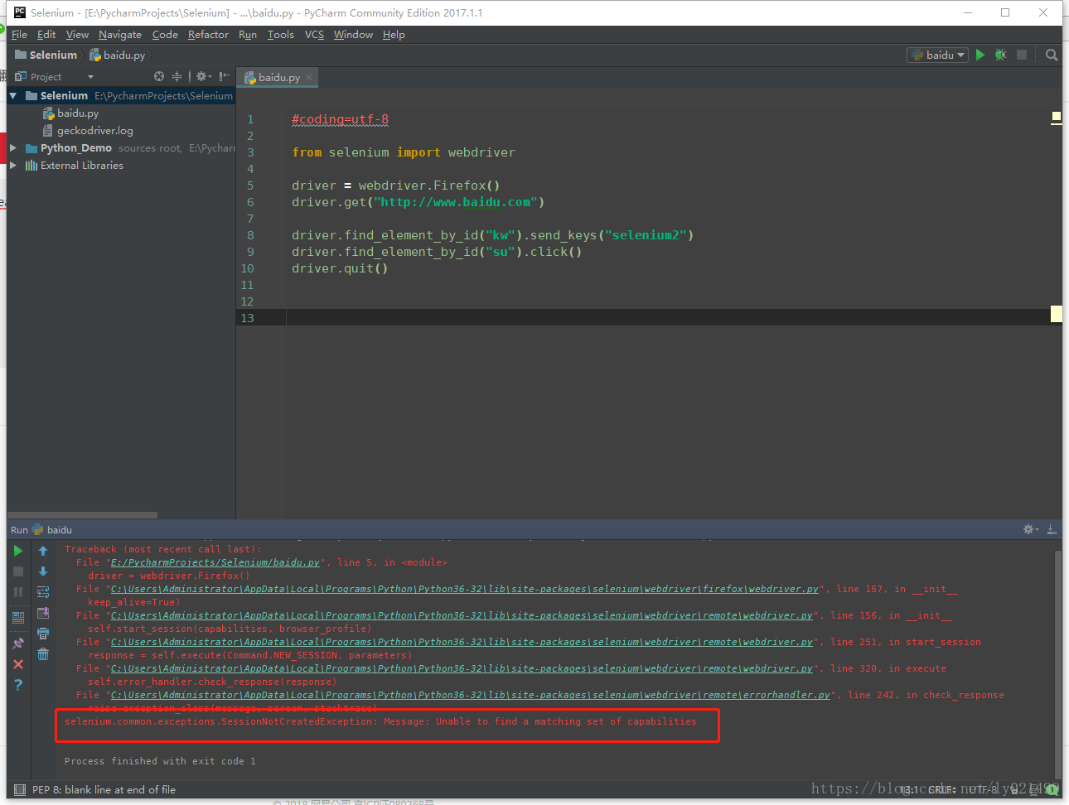Open remote\webdriver.py line 251 link
This screenshot has height=805, width=1069.
coord(462,642)
